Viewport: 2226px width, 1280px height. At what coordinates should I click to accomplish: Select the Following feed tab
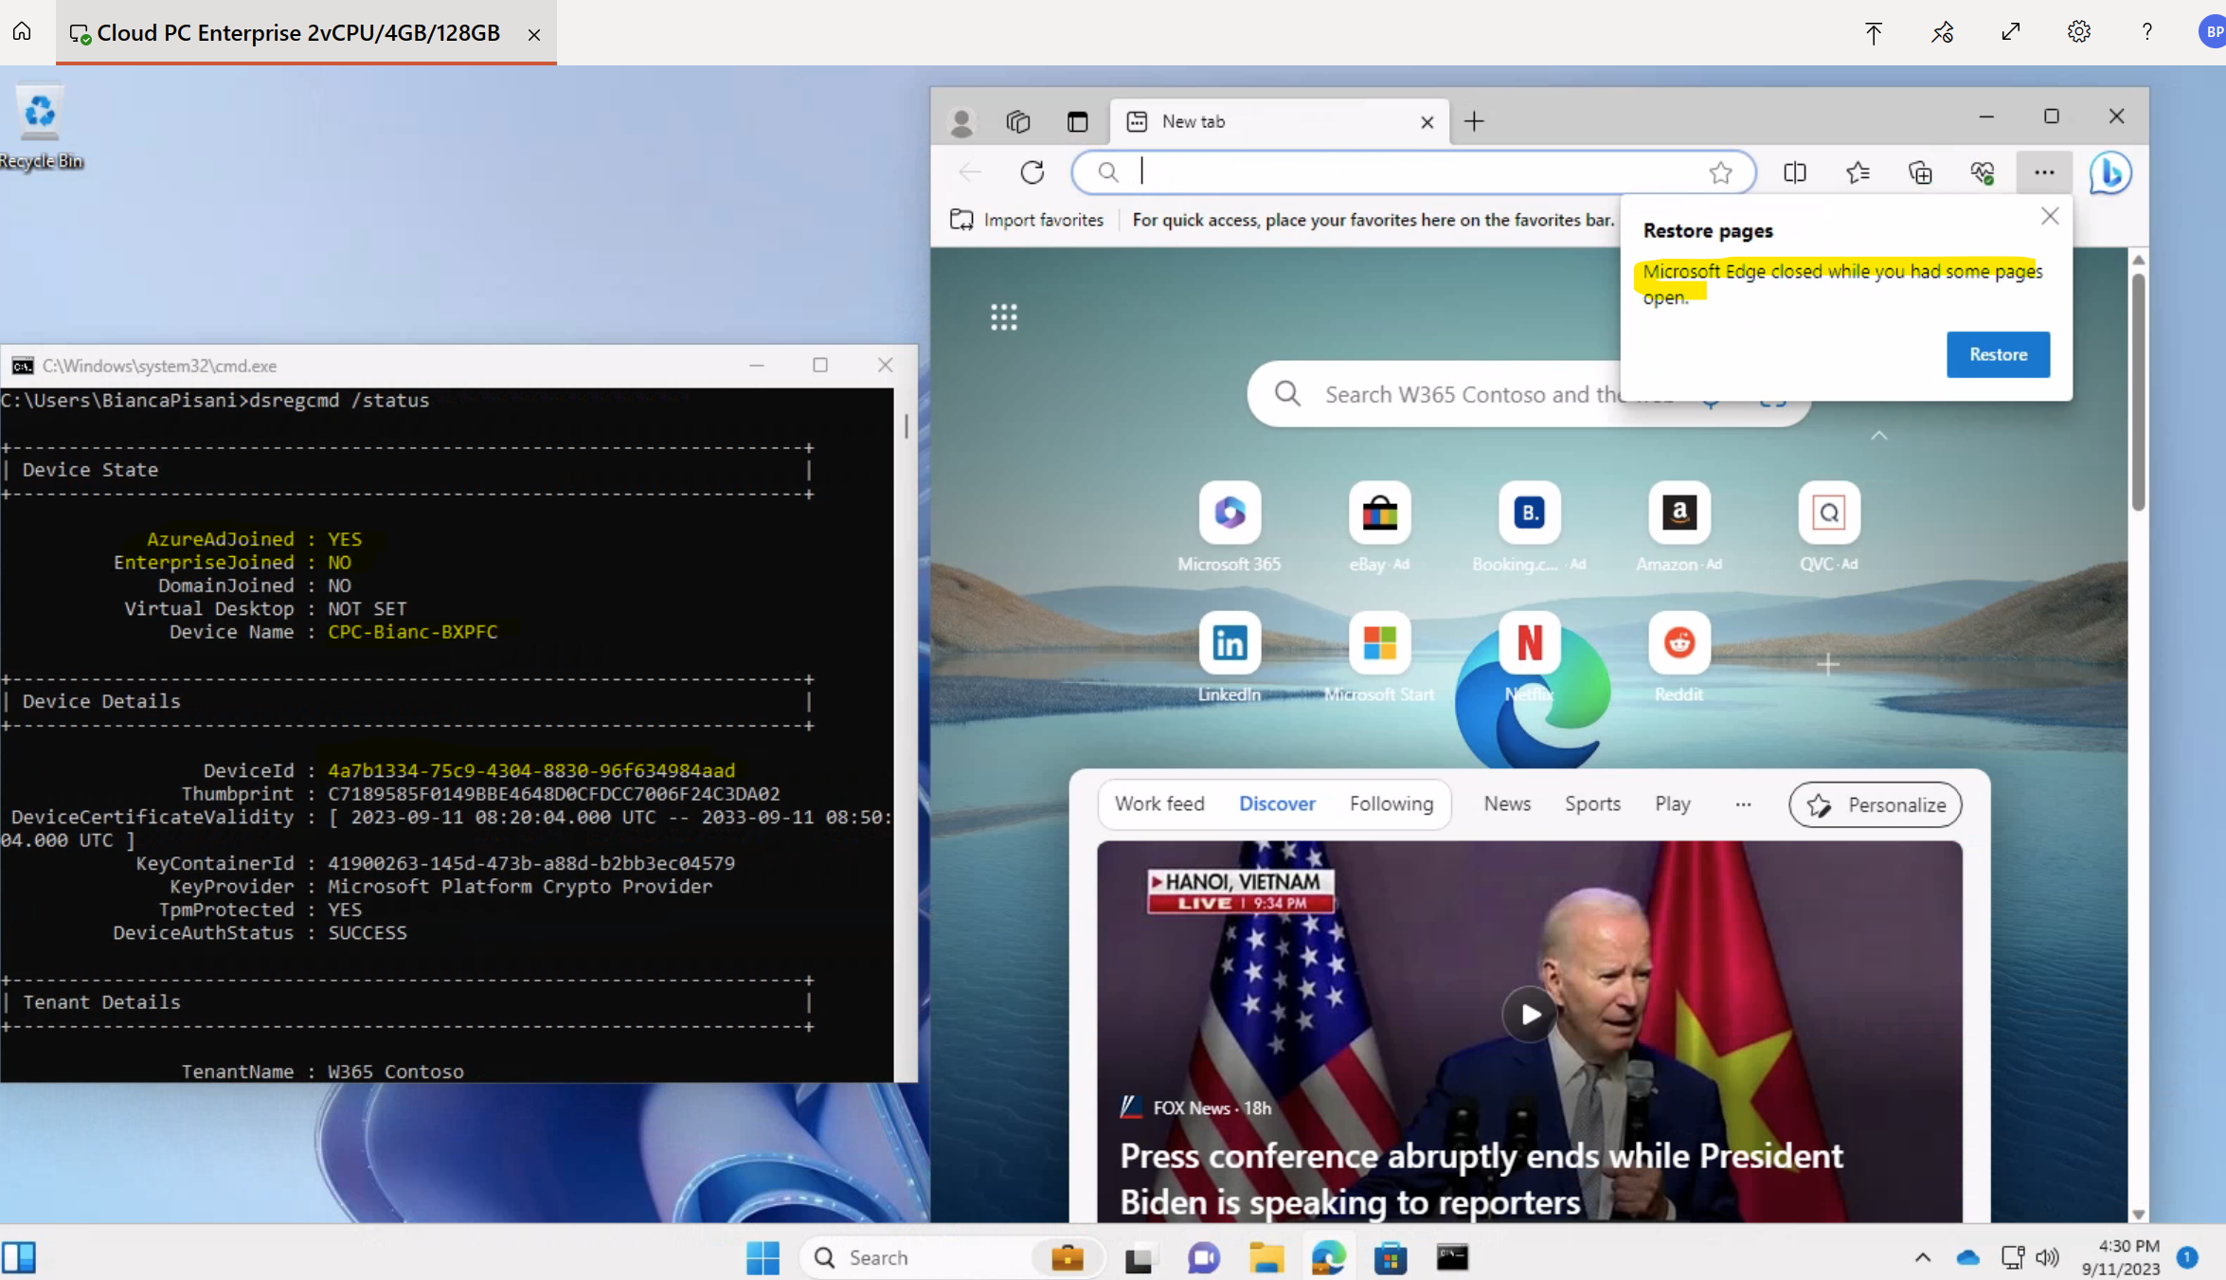coord(1391,804)
